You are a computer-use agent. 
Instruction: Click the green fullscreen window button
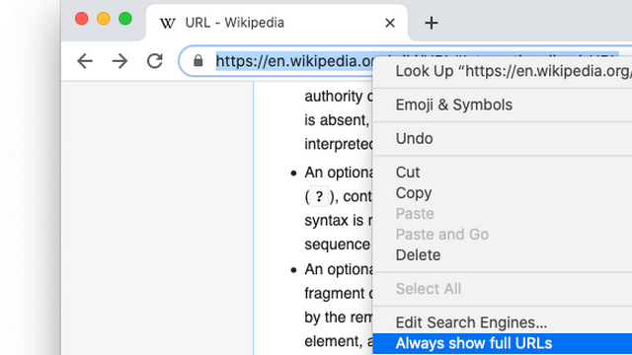pos(125,19)
